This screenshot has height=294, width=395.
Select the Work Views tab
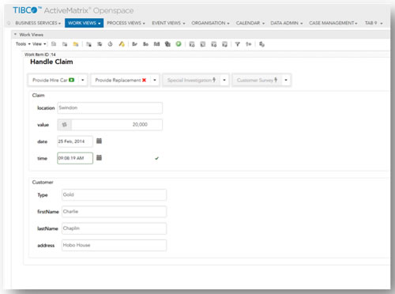point(84,23)
